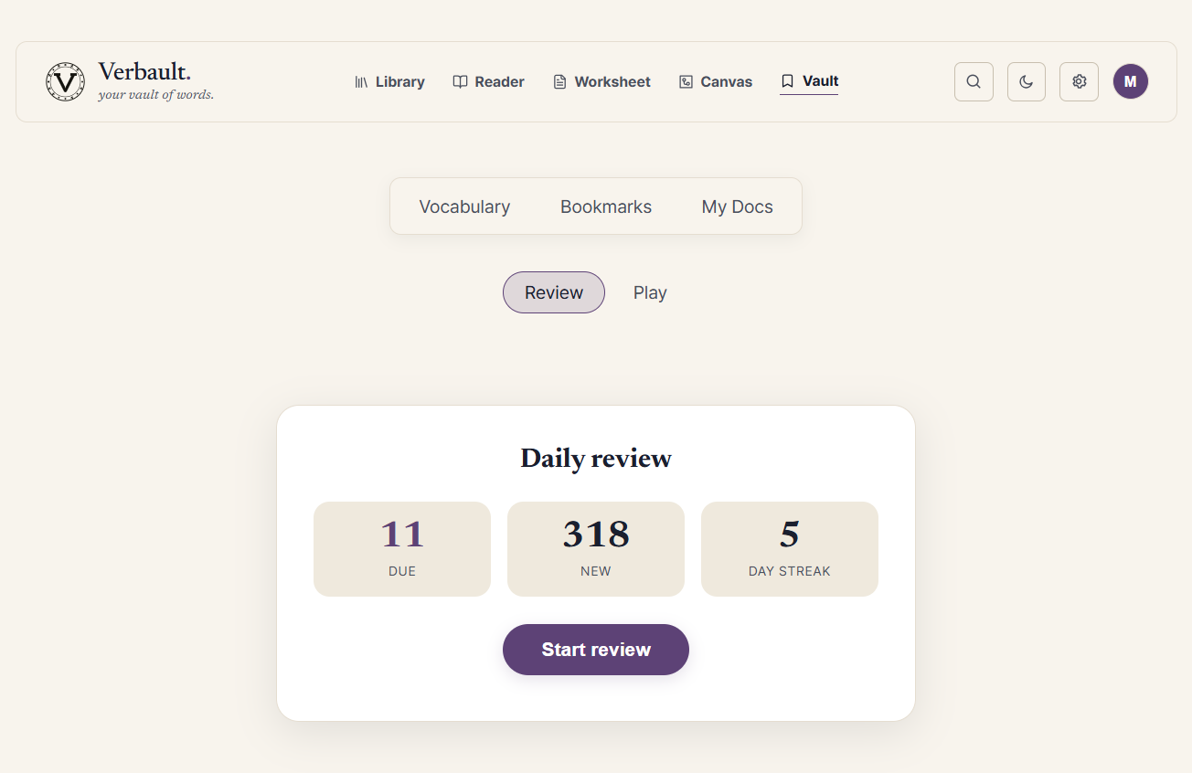Click the 'Daily review' heading

tap(596, 458)
